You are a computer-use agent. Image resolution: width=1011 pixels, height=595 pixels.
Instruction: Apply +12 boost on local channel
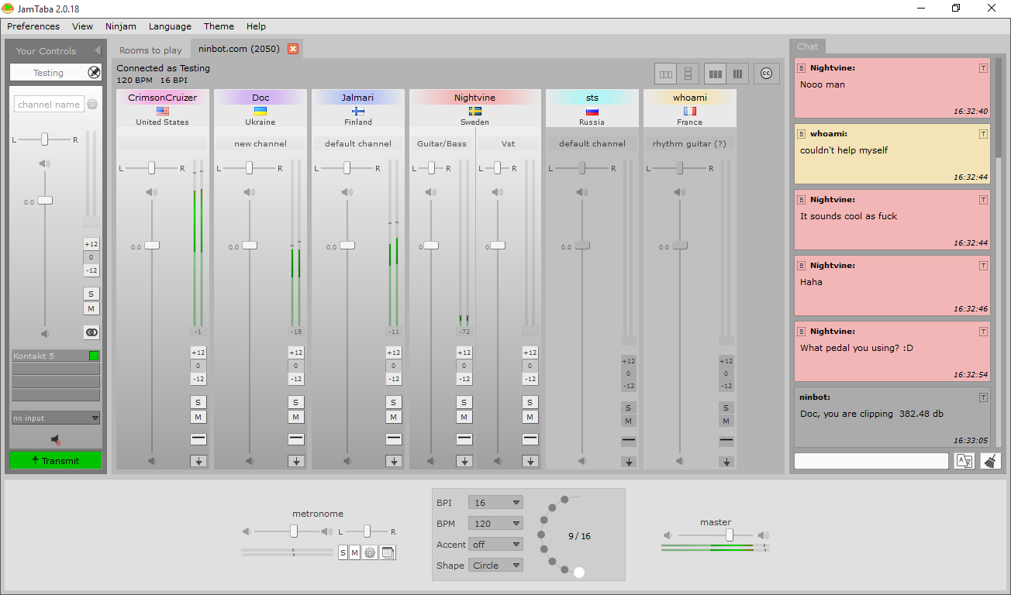click(91, 244)
